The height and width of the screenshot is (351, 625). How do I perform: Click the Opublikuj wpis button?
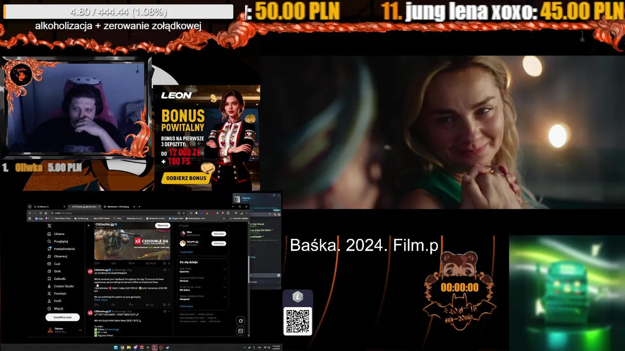62,317
